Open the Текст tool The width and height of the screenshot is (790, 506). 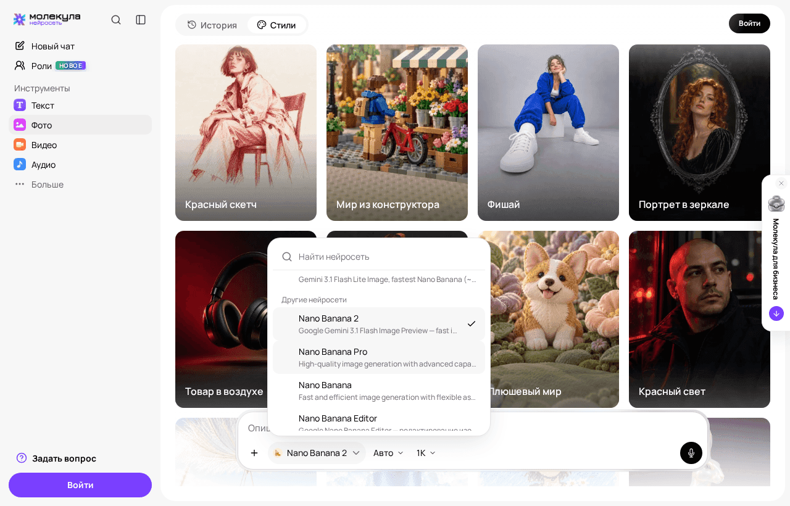point(80,105)
